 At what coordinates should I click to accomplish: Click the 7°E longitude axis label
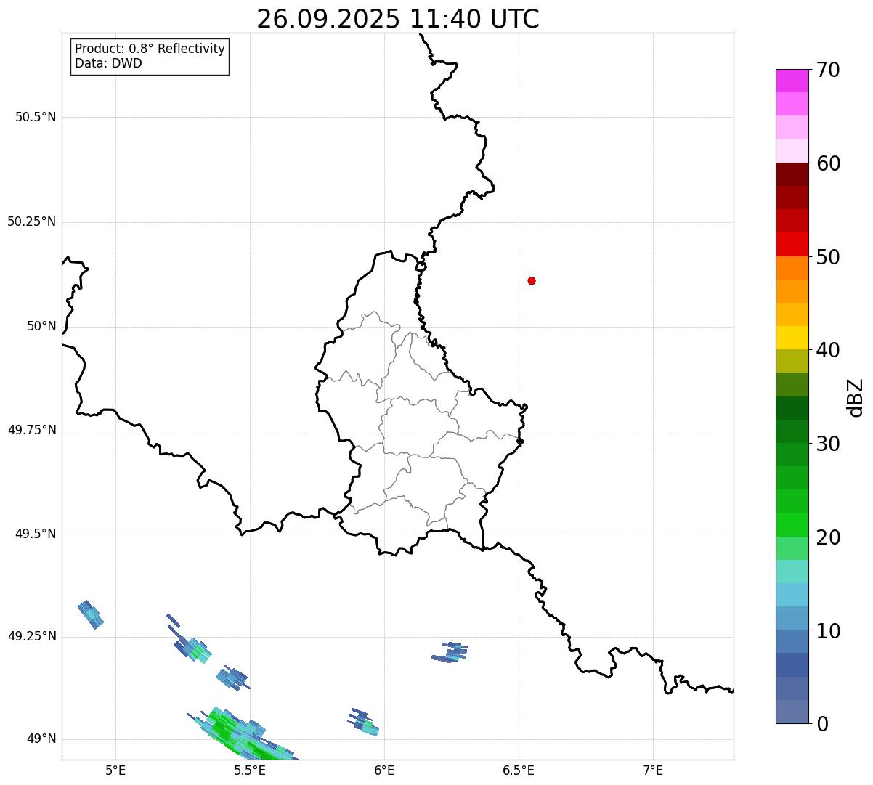point(654,770)
